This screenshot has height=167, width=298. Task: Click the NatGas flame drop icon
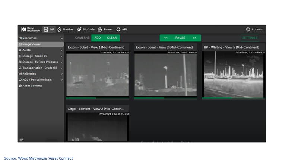(59, 29)
